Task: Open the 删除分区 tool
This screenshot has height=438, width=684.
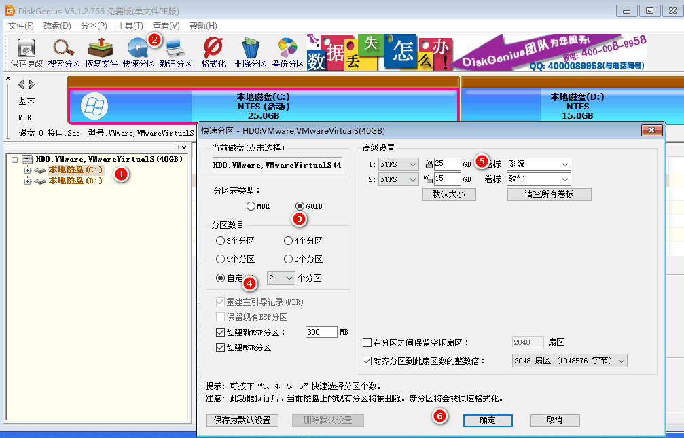Action: coord(250,51)
